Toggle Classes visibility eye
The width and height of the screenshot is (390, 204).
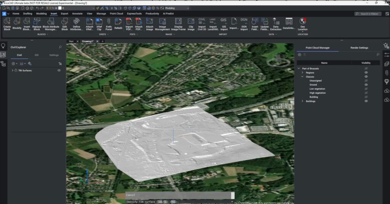[x=366, y=76]
